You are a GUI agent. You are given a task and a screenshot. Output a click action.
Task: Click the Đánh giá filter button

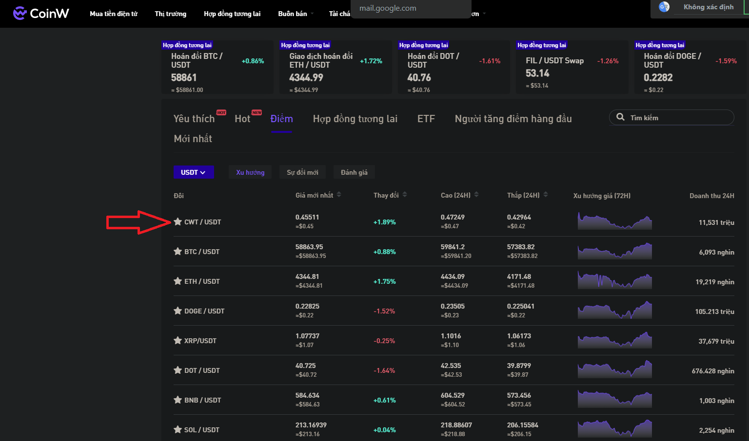click(354, 172)
